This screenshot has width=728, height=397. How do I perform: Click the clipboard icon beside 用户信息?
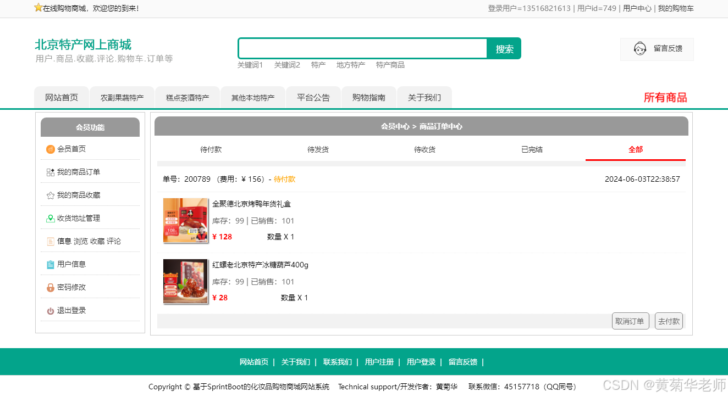tap(51, 265)
